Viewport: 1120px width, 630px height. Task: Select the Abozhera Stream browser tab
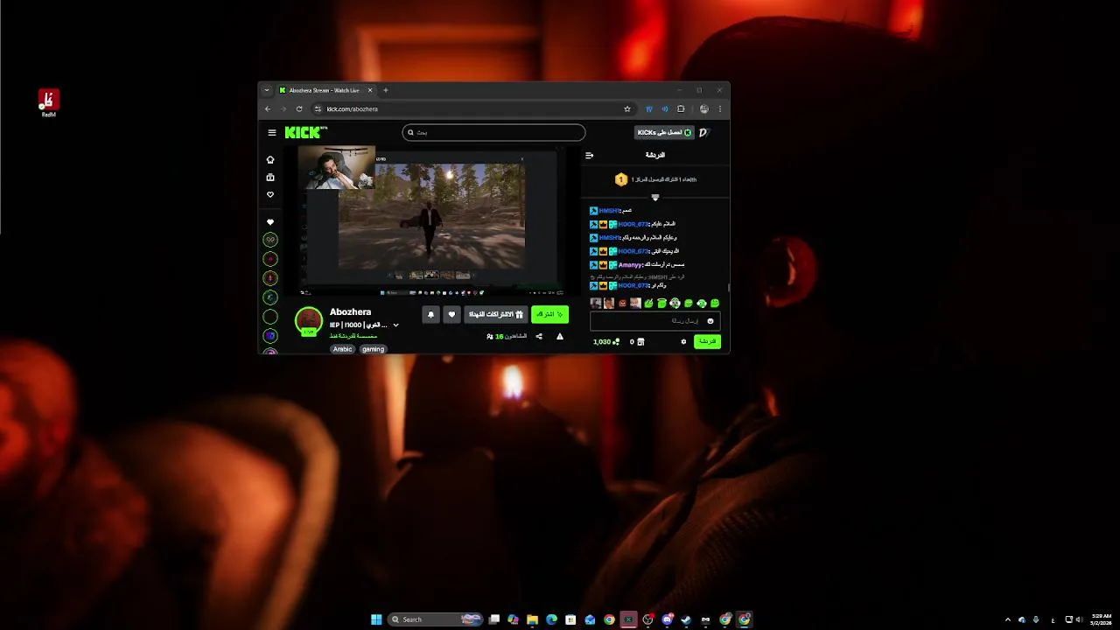tap(326, 90)
